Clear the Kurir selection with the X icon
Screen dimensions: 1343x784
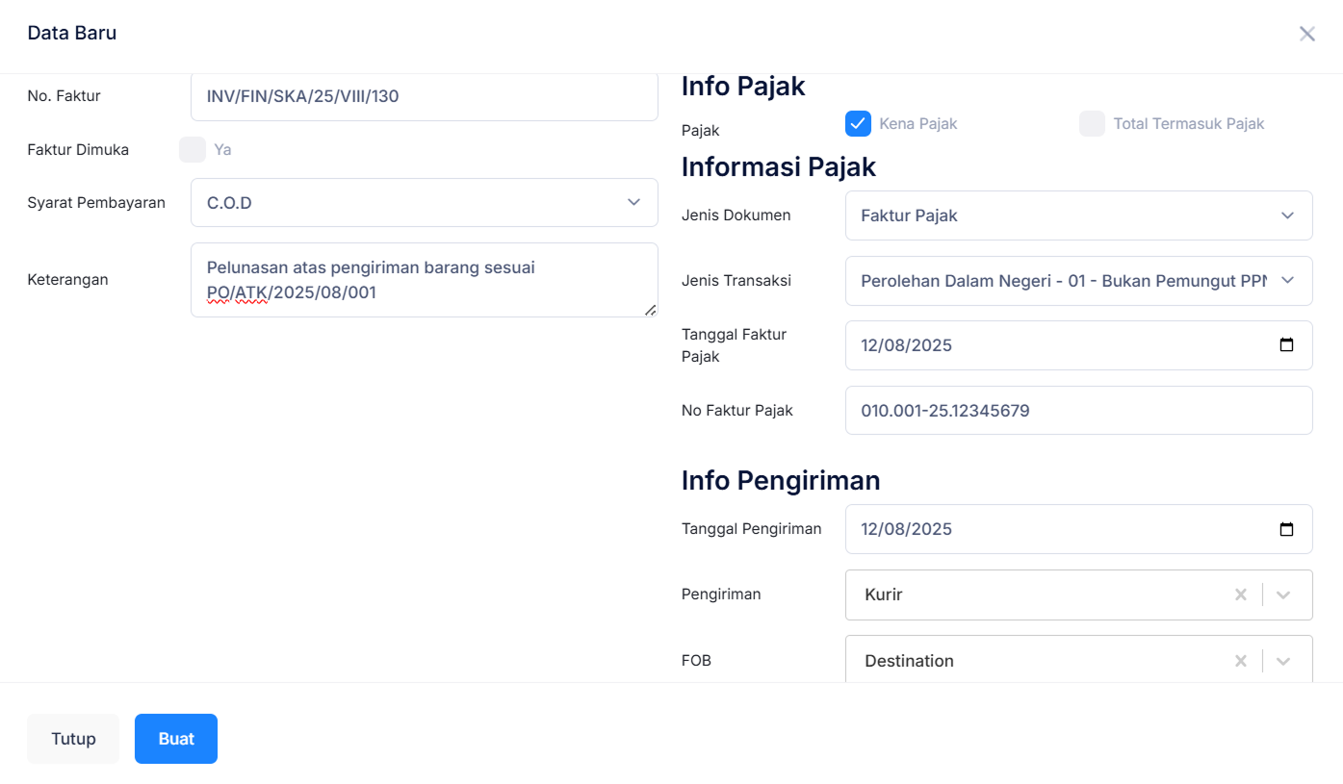[x=1240, y=594]
